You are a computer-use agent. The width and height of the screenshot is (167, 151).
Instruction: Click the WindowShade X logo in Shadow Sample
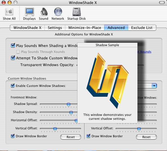pyautogui.click(x=108, y=81)
